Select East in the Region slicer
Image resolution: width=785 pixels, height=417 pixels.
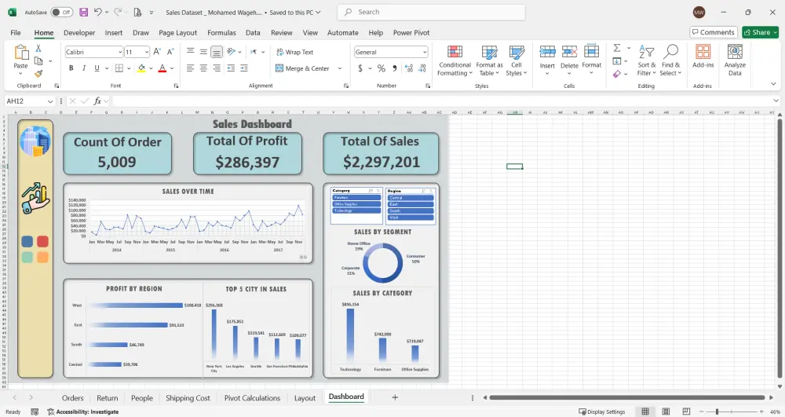411,204
